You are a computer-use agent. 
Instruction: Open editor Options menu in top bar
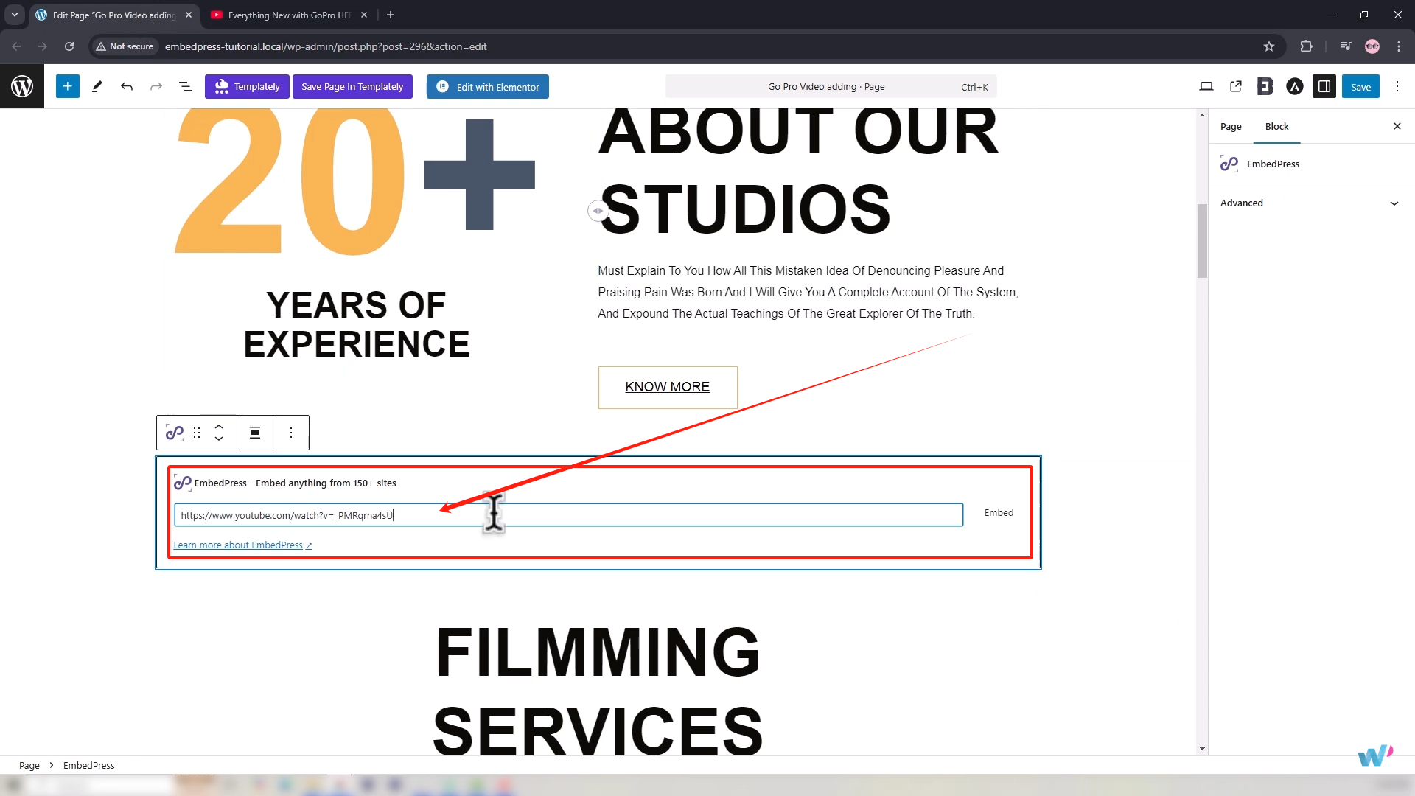click(x=1397, y=86)
